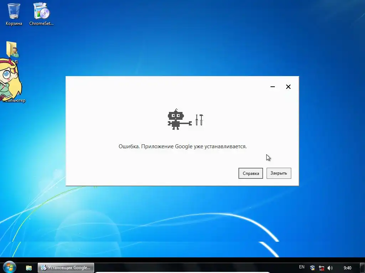This screenshot has width=365, height=273.
Task: Select the ChromeSetup installer desktop icon
Action: click(41, 14)
